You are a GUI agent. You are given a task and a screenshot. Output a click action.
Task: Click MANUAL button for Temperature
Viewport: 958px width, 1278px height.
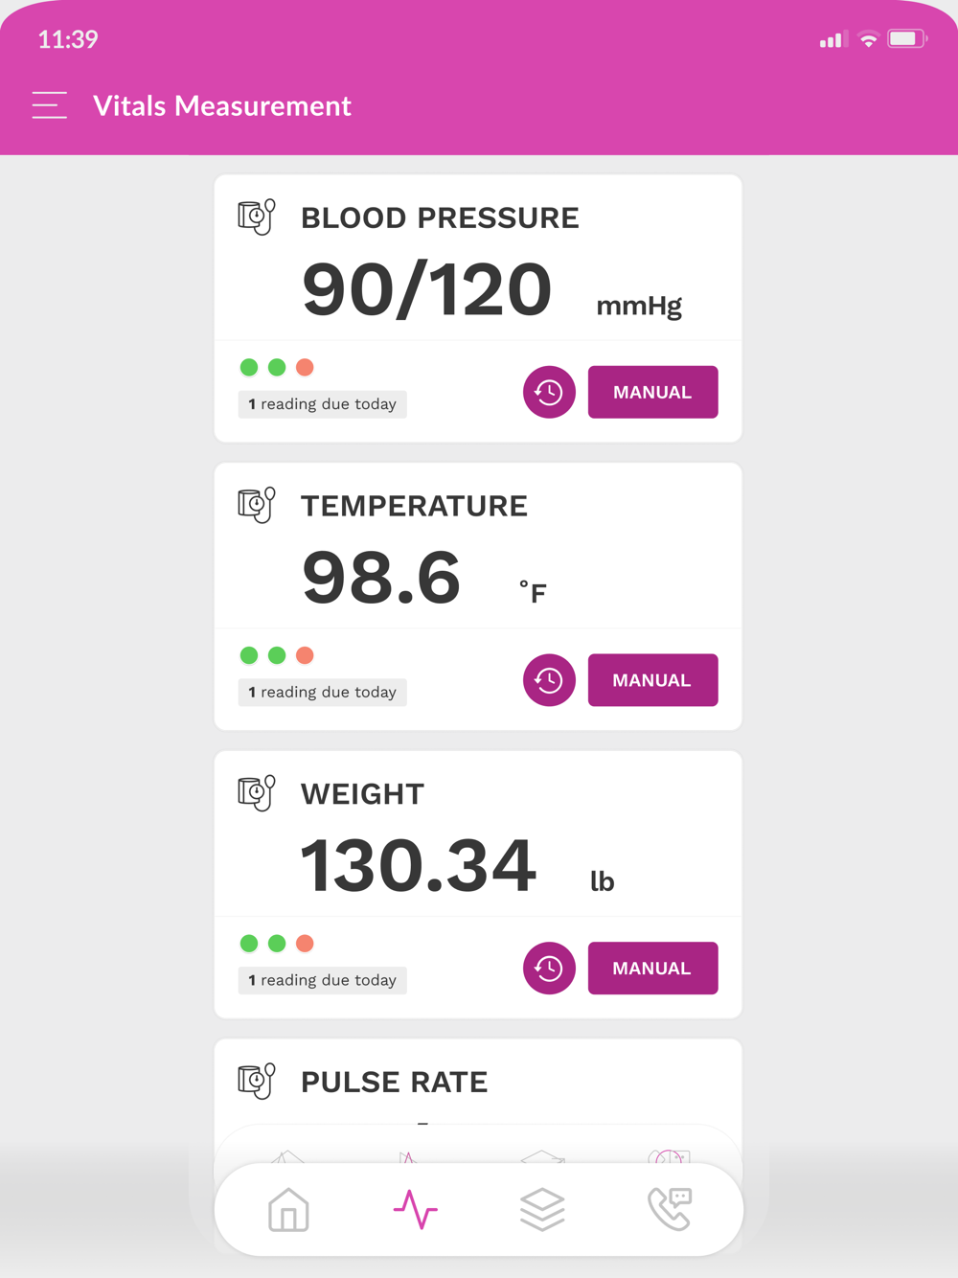652,680
